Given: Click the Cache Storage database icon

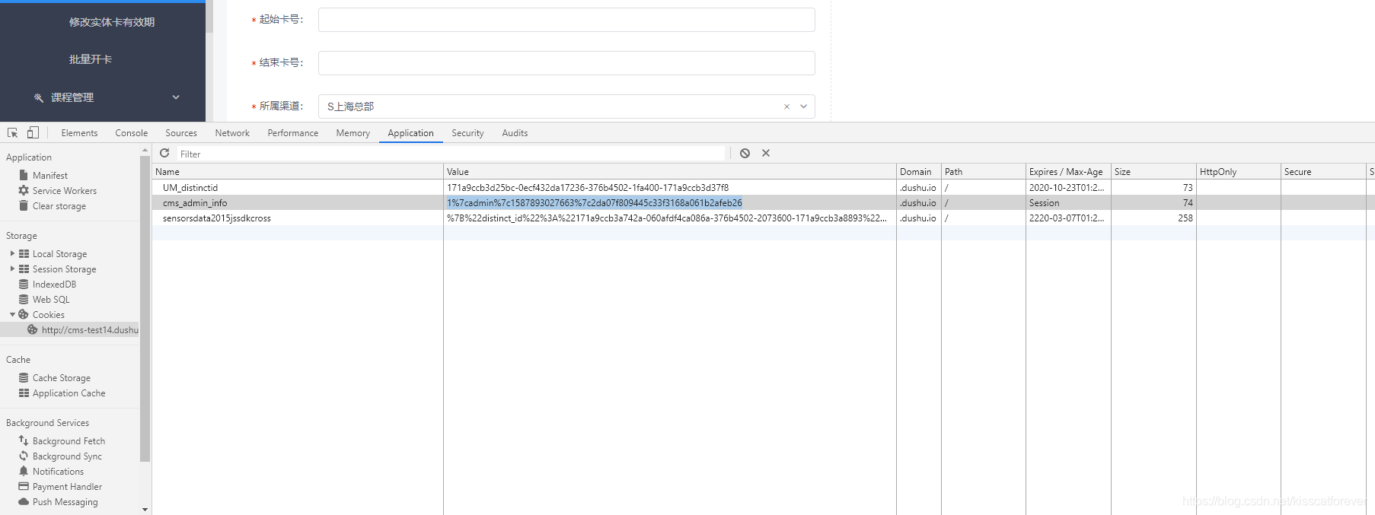Looking at the screenshot, I should [x=24, y=377].
